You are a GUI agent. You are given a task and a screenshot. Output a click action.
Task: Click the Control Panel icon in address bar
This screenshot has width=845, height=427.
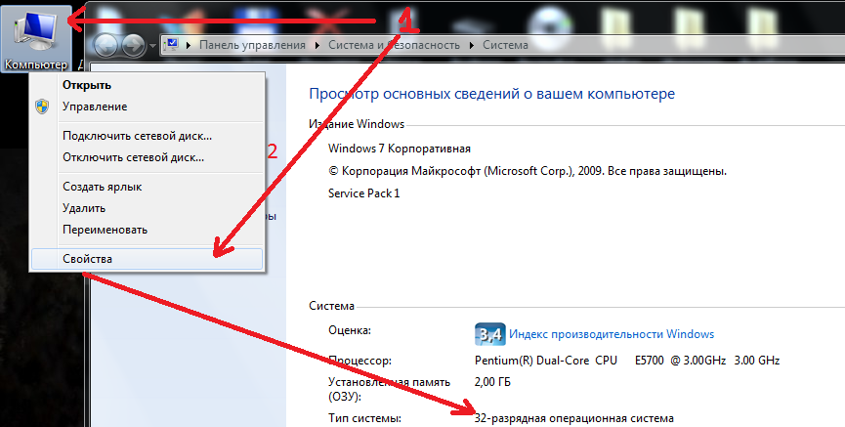coord(171,45)
